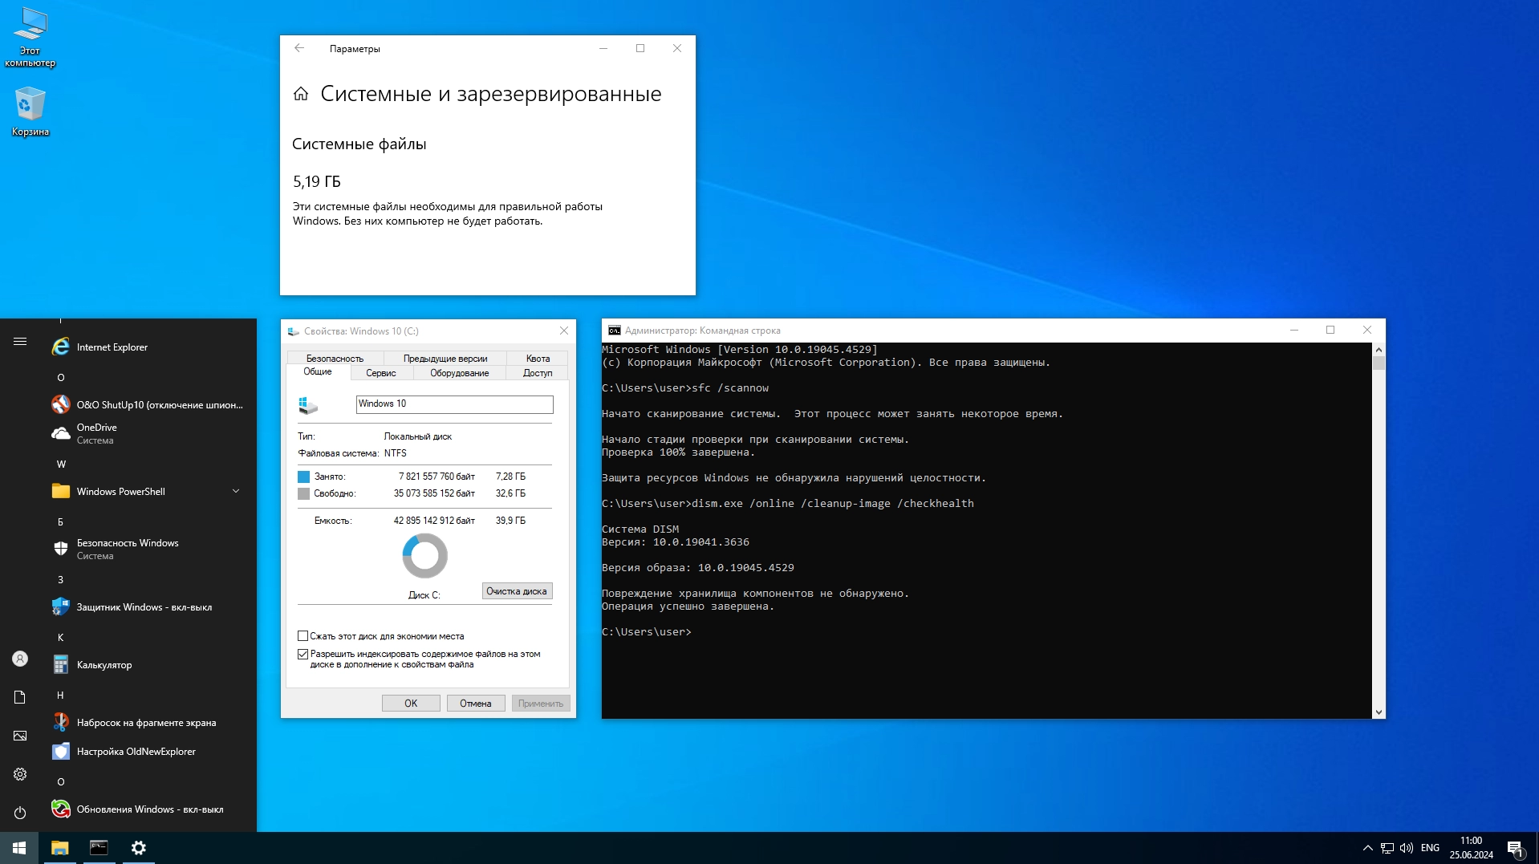Uncheck the allow file indexing checkbox
The image size is (1539, 864).
303,655
